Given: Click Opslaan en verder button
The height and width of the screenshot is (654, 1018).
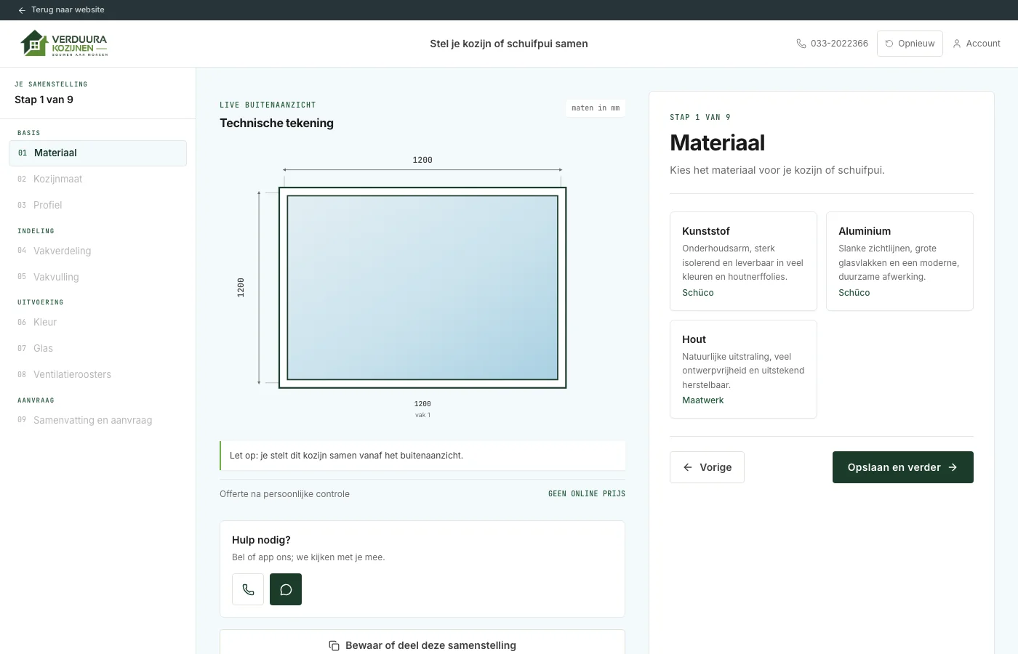Looking at the screenshot, I should tap(903, 467).
